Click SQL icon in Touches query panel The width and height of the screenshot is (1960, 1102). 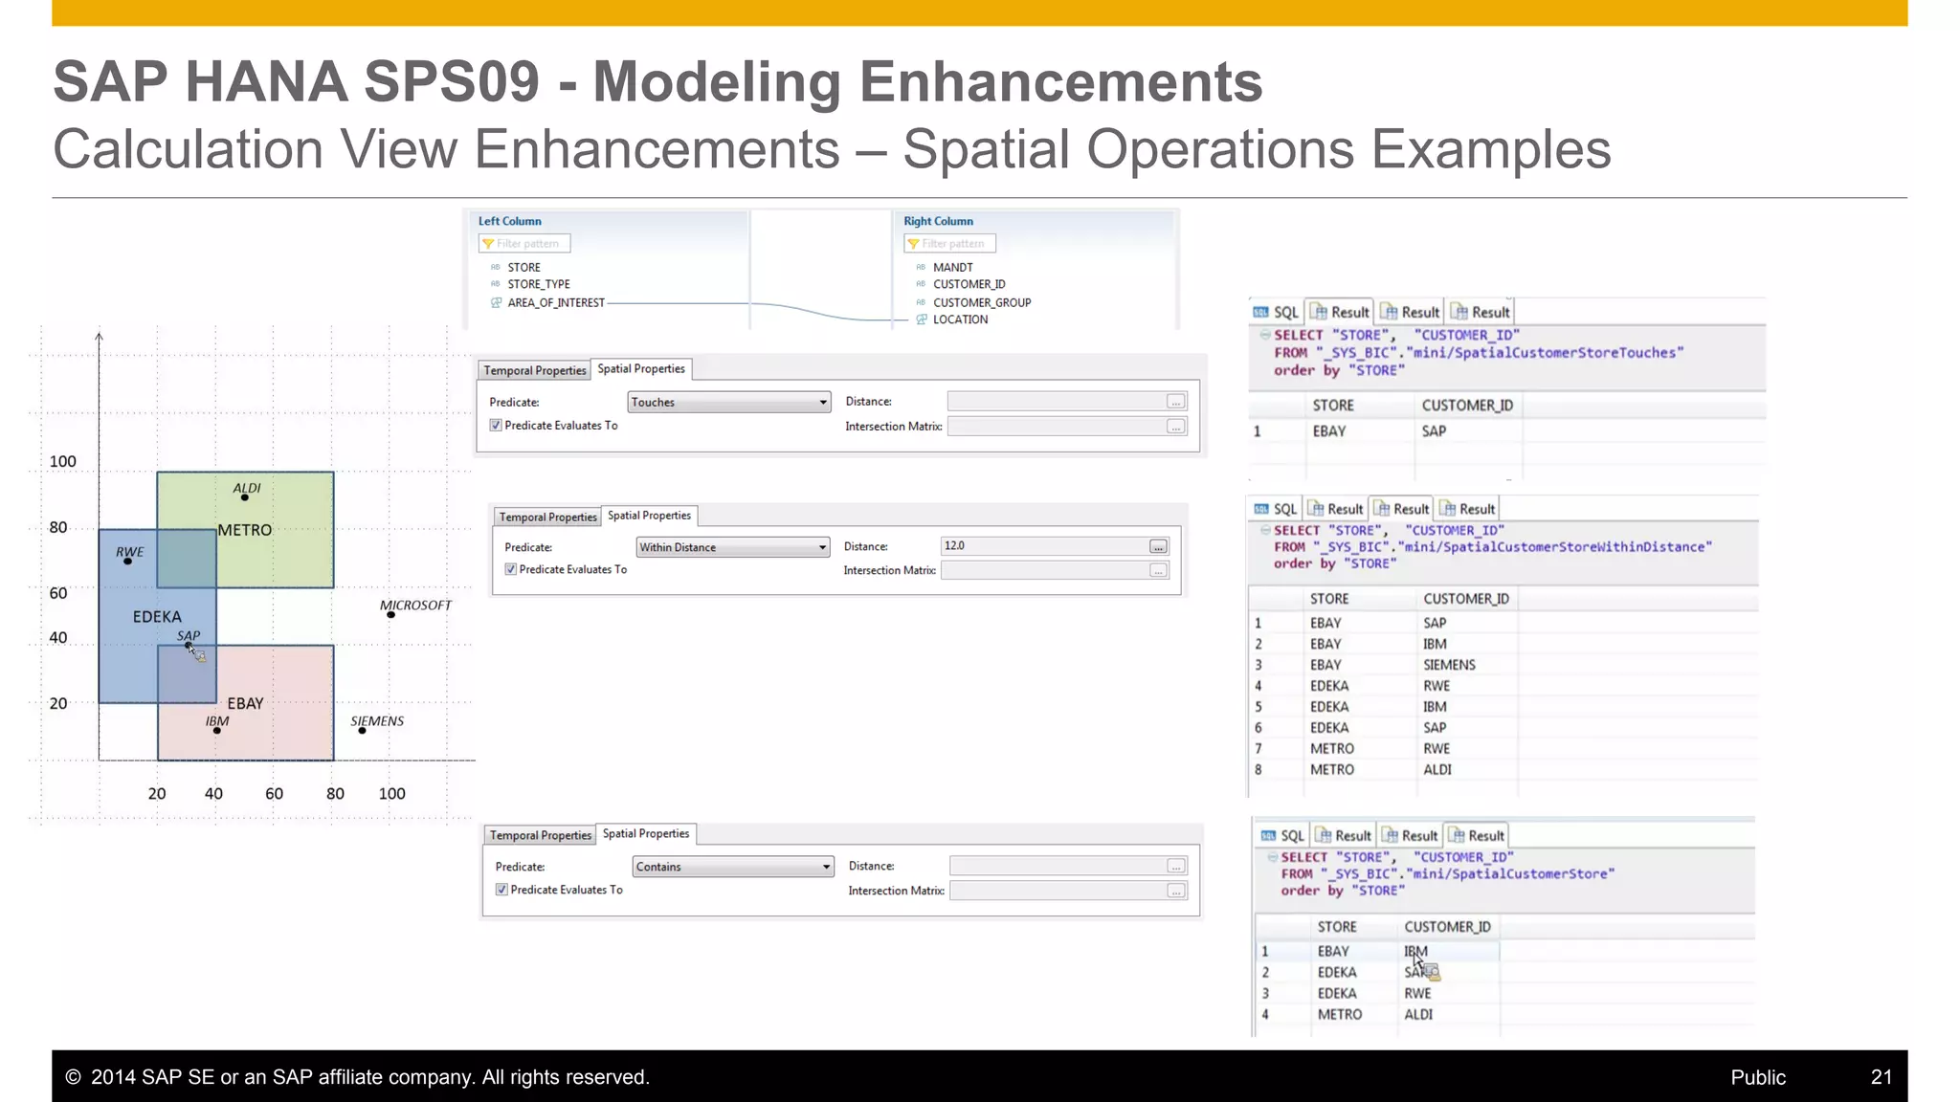(1261, 312)
